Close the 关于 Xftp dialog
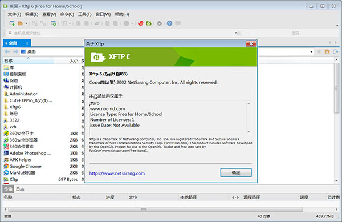 point(251,43)
